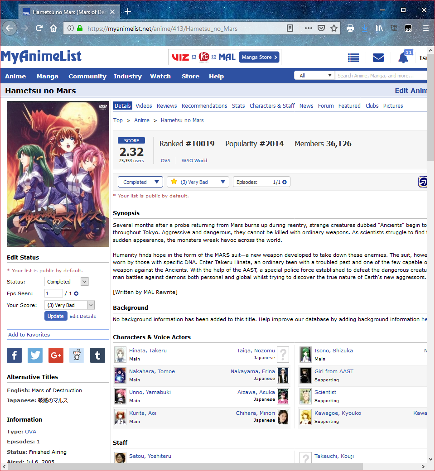This screenshot has height=471, width=435.
Task: Click the horizontal scrollbar at bottom
Action: (186, 466)
